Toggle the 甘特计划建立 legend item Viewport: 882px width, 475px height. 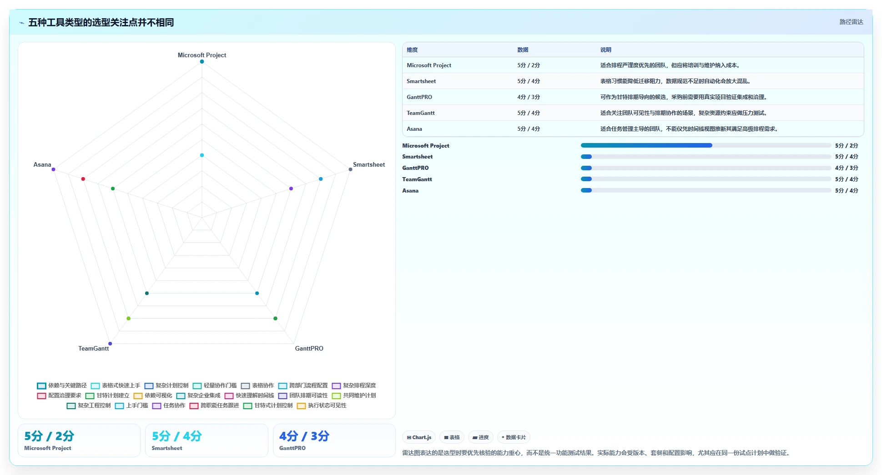(x=107, y=396)
